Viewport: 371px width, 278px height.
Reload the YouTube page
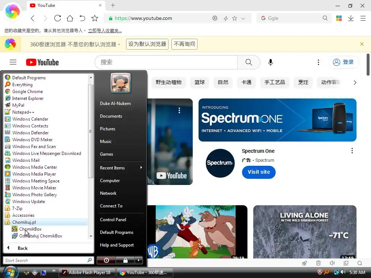pos(58,18)
